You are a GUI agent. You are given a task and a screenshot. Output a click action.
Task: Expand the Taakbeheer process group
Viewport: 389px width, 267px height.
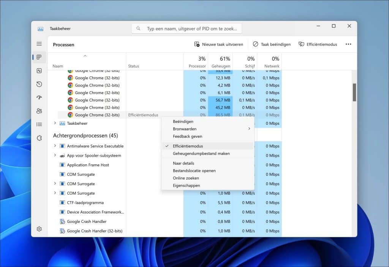tap(55, 123)
